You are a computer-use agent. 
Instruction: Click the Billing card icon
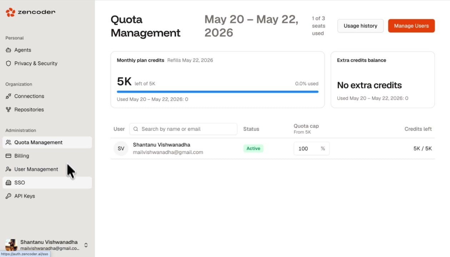tap(9, 156)
